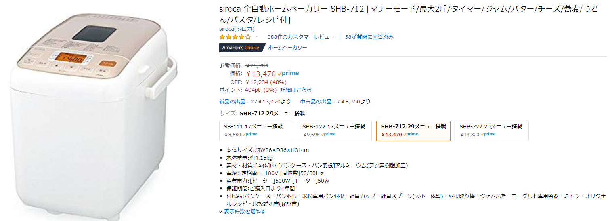Select SHB-122 17メニュー搭載 size option
This screenshot has width=610, height=221.
pos(334,130)
